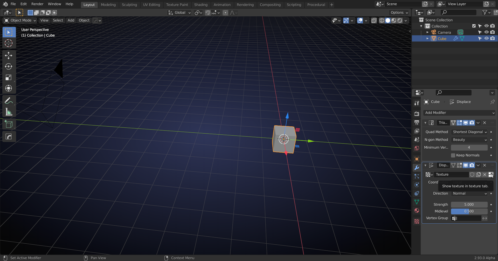Click show texture in texture tab button
The width and height of the screenshot is (498, 261).
point(491,175)
